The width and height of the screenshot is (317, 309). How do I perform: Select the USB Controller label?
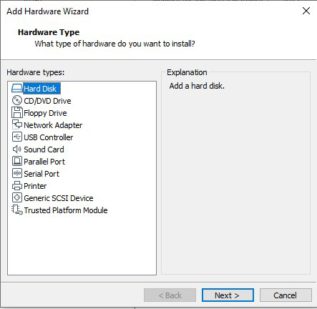(49, 137)
